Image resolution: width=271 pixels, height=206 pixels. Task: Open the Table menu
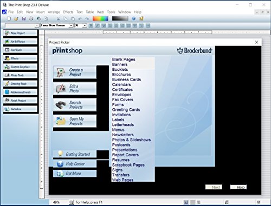click(x=90, y=12)
